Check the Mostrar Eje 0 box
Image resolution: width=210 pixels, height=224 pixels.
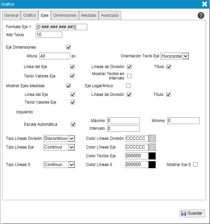pos(196,165)
